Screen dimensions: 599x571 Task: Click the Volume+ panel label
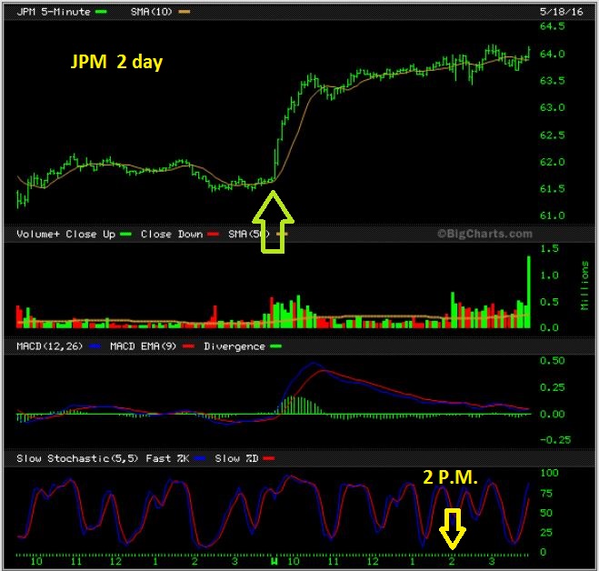pyautogui.click(x=38, y=234)
